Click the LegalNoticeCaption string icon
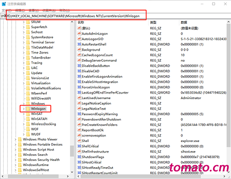The height and width of the screenshot is (179, 231). click(x=79, y=103)
